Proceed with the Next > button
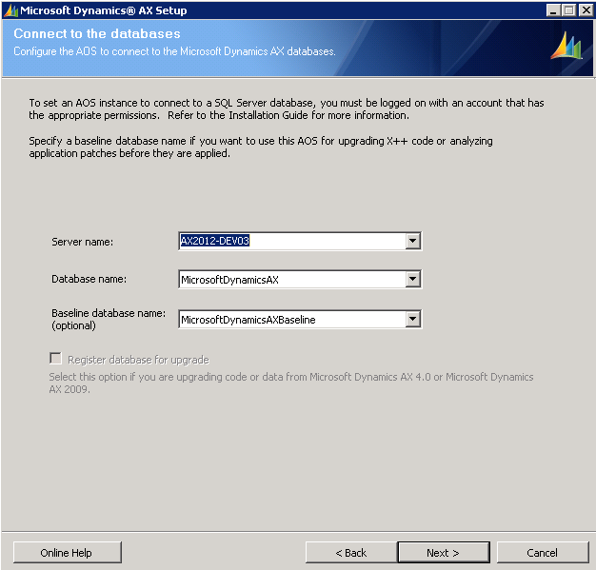The image size is (596, 570). click(444, 553)
